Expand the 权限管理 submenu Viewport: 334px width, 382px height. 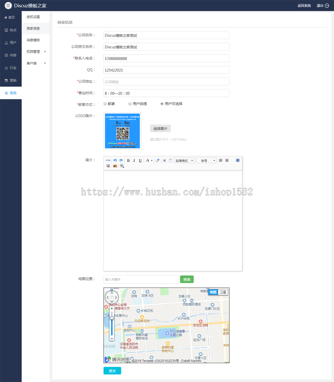(36, 52)
